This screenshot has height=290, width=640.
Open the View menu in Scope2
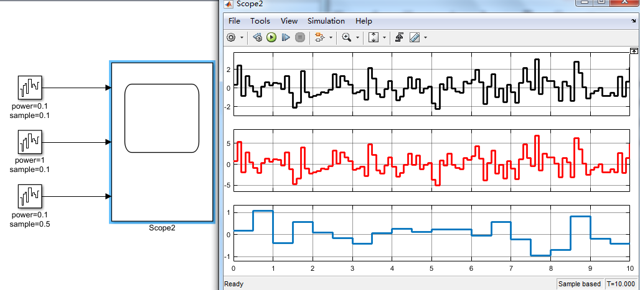click(289, 20)
